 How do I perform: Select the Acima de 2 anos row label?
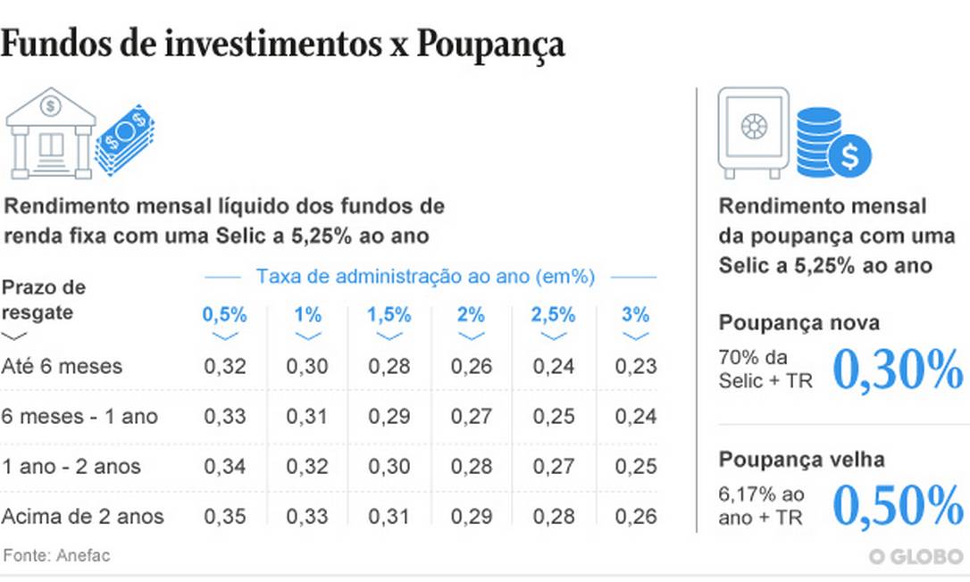(x=82, y=516)
